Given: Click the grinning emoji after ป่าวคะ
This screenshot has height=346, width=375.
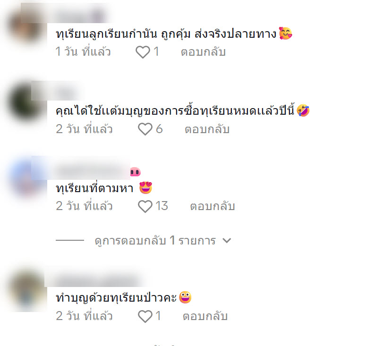Looking at the screenshot, I should point(185,297).
